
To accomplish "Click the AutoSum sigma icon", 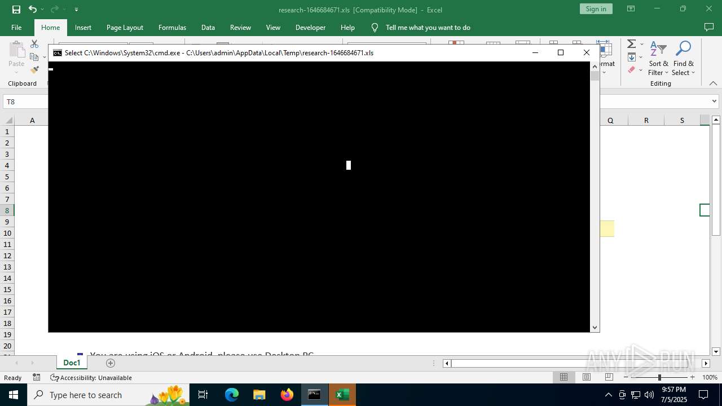I will pos(632,44).
